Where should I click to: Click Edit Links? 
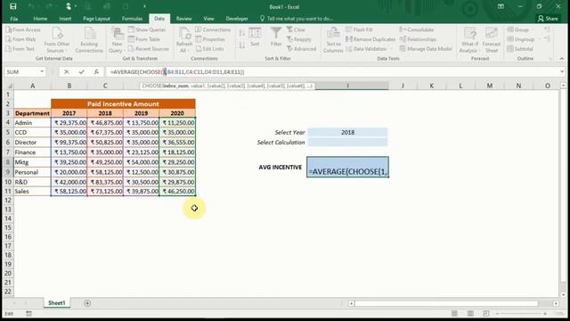(x=210, y=49)
